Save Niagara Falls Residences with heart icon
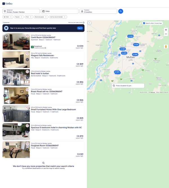Image resolution: width=169 pixels, height=188 pixels. point(27,54)
